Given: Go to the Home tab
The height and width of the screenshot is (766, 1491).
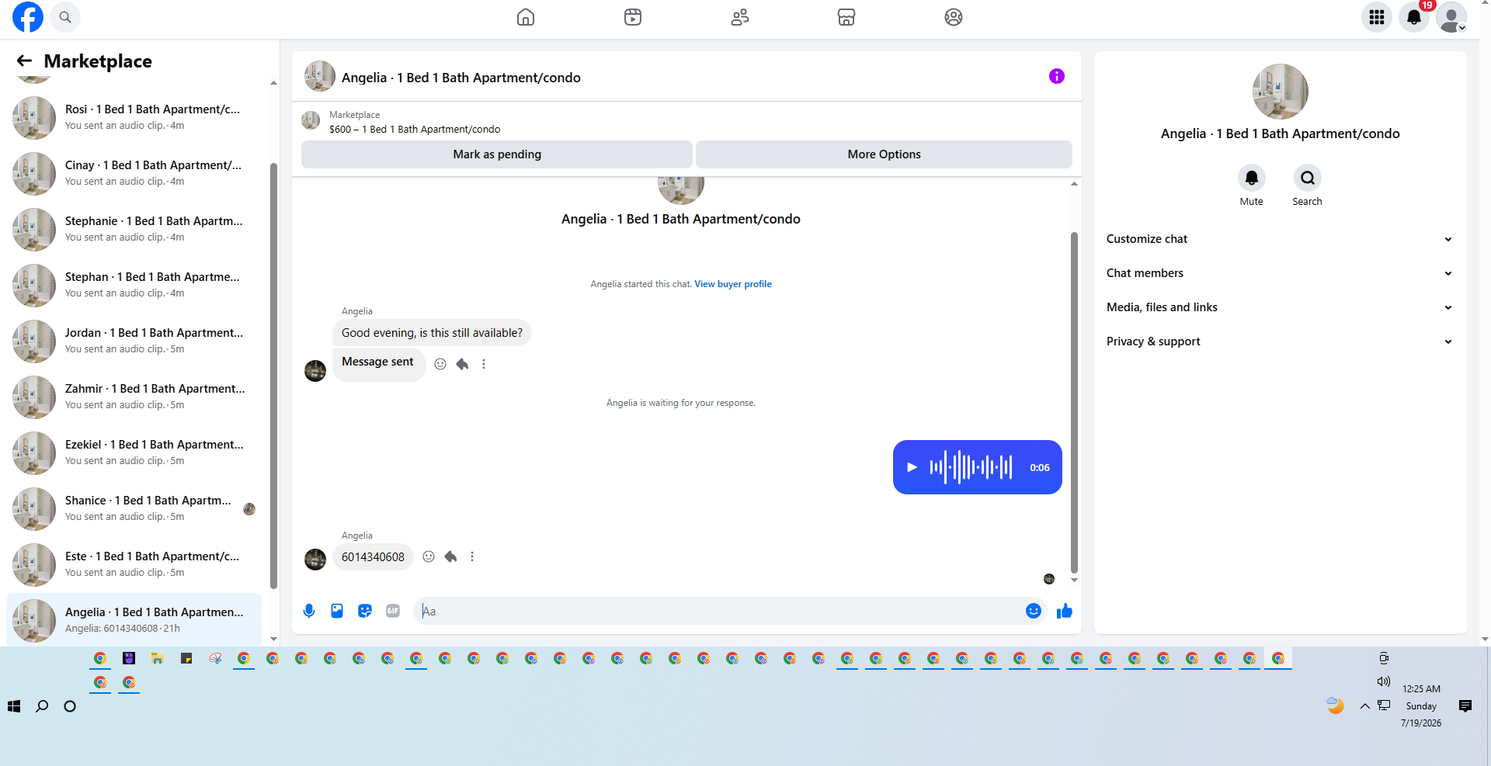Looking at the screenshot, I should pyautogui.click(x=526, y=17).
